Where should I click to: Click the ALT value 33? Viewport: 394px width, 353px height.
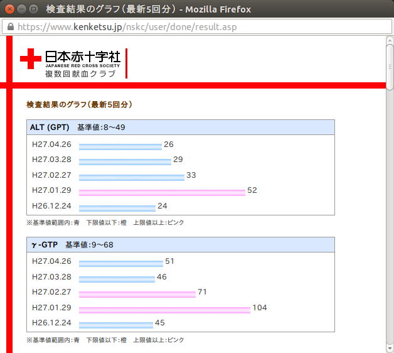tap(191, 175)
